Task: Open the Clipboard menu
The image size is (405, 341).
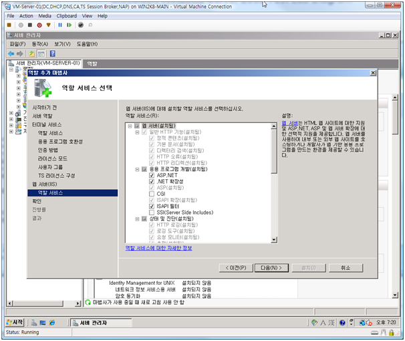Action: pos(67,16)
